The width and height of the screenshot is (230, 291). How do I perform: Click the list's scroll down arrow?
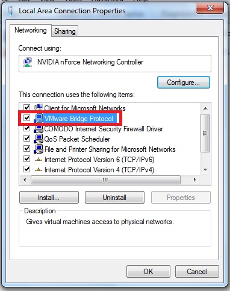tap(205, 170)
